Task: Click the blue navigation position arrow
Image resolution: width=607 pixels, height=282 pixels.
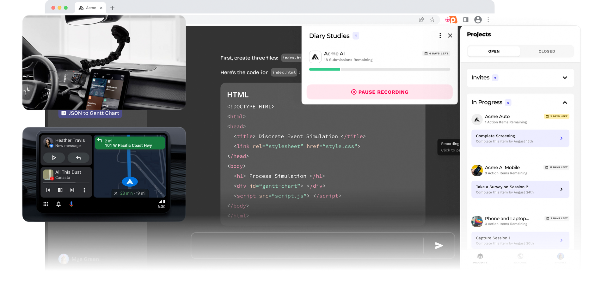Action: 130,182
